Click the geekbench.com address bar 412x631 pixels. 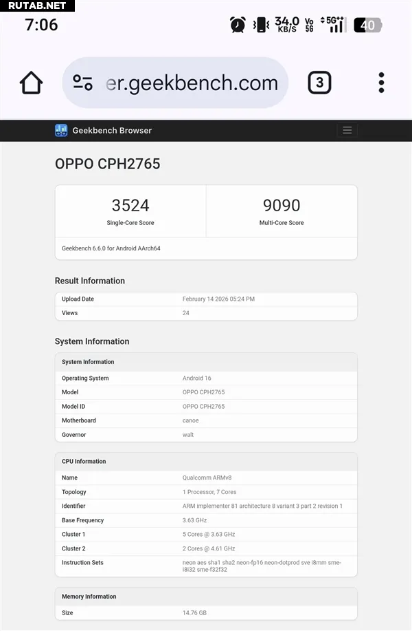(192, 83)
